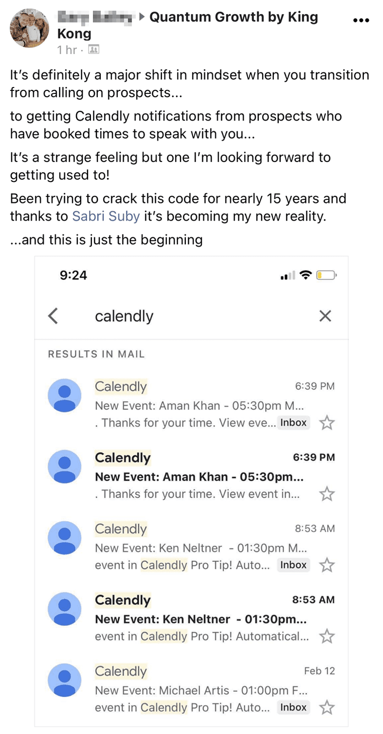
Task: Go back with the left chevron arrow
Action: click(x=53, y=316)
